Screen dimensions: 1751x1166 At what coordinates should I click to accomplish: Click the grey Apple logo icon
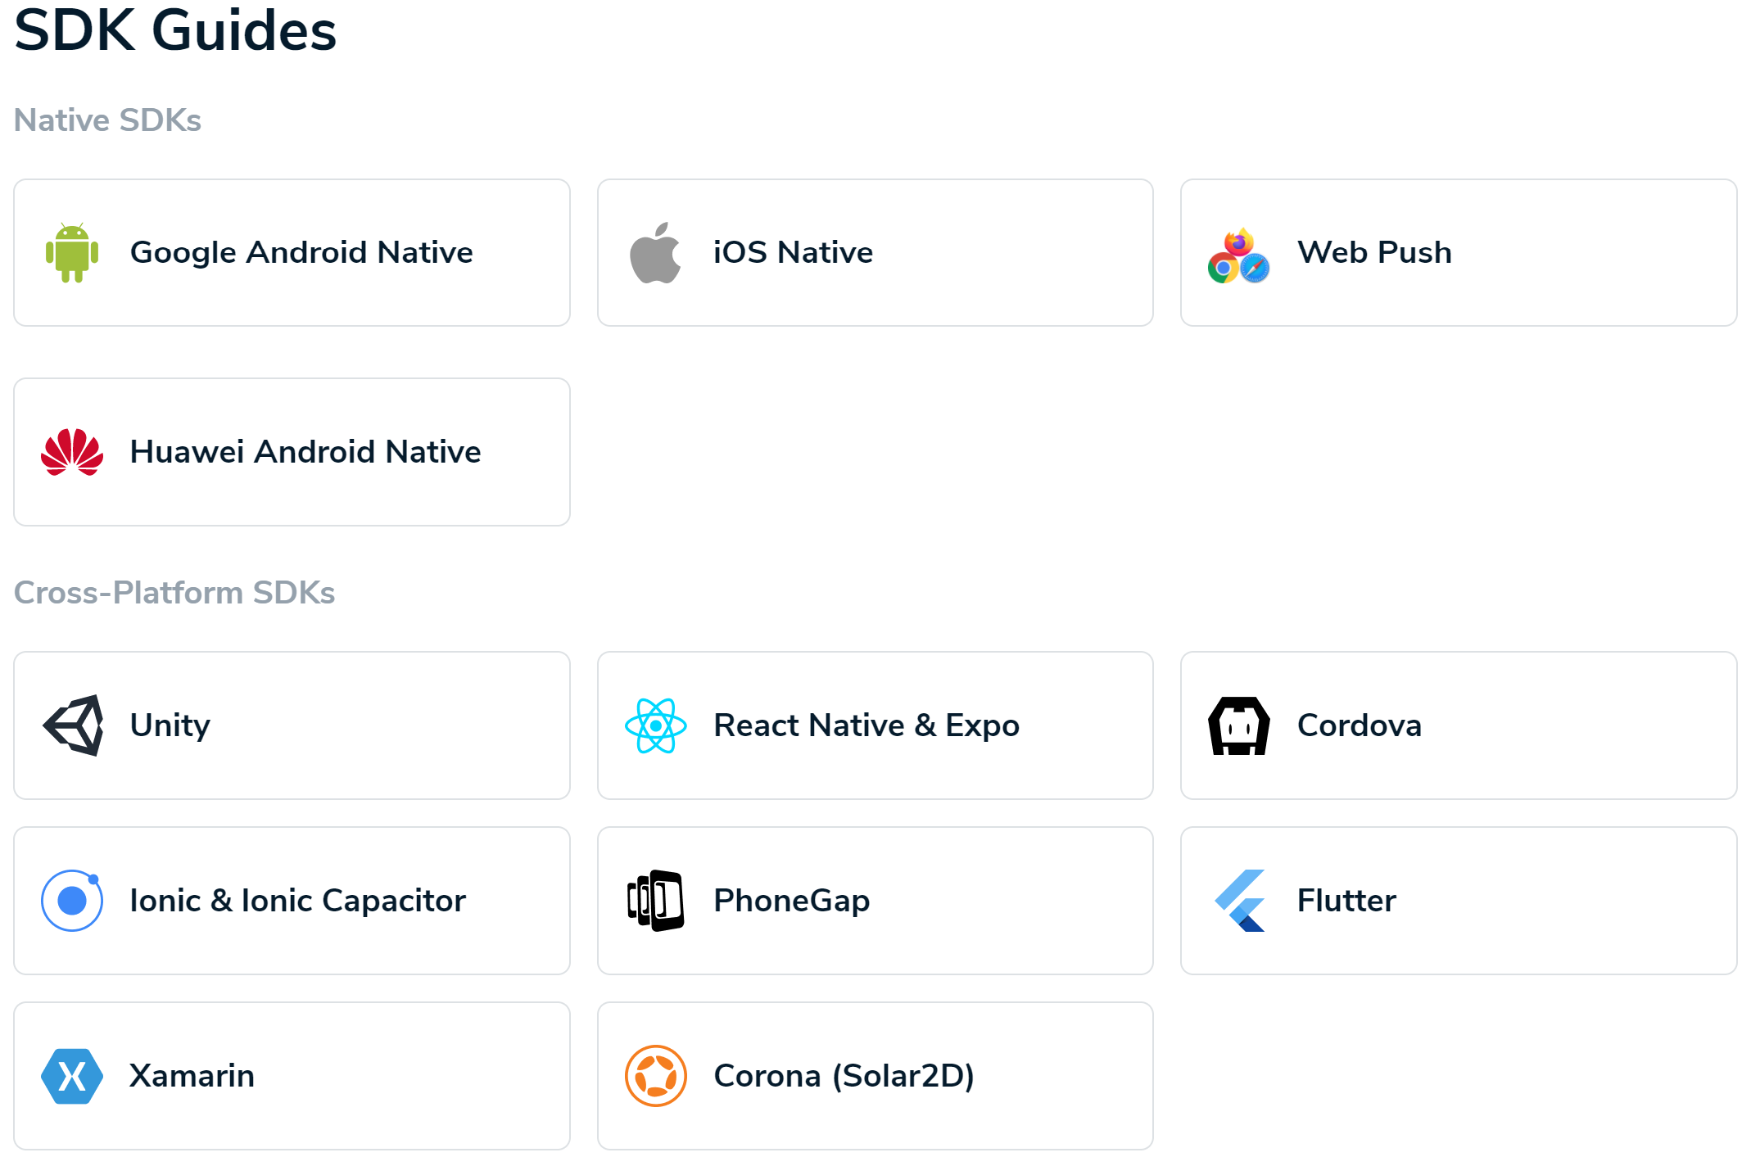(655, 252)
